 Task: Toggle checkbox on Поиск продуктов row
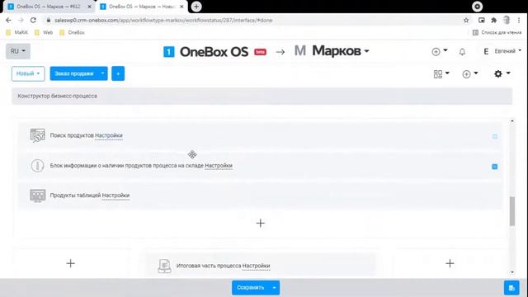[495, 136]
